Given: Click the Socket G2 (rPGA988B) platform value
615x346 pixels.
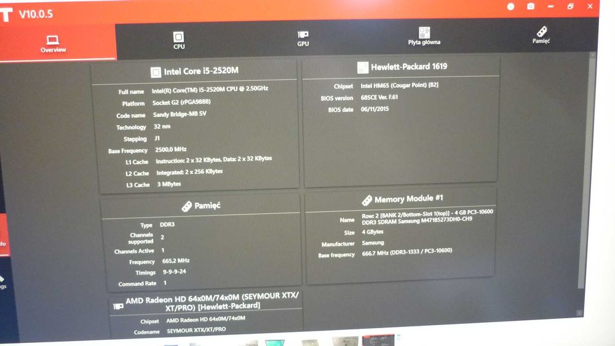Looking at the screenshot, I should [181, 102].
